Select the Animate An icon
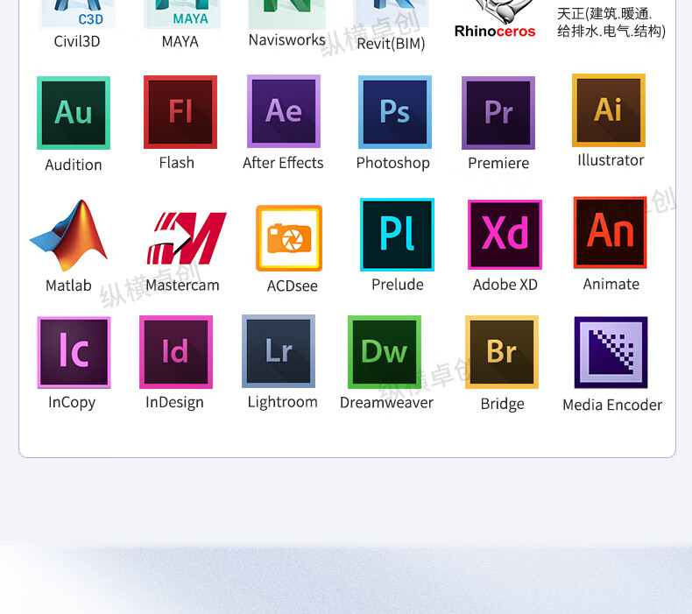The height and width of the screenshot is (614, 692). 611,233
